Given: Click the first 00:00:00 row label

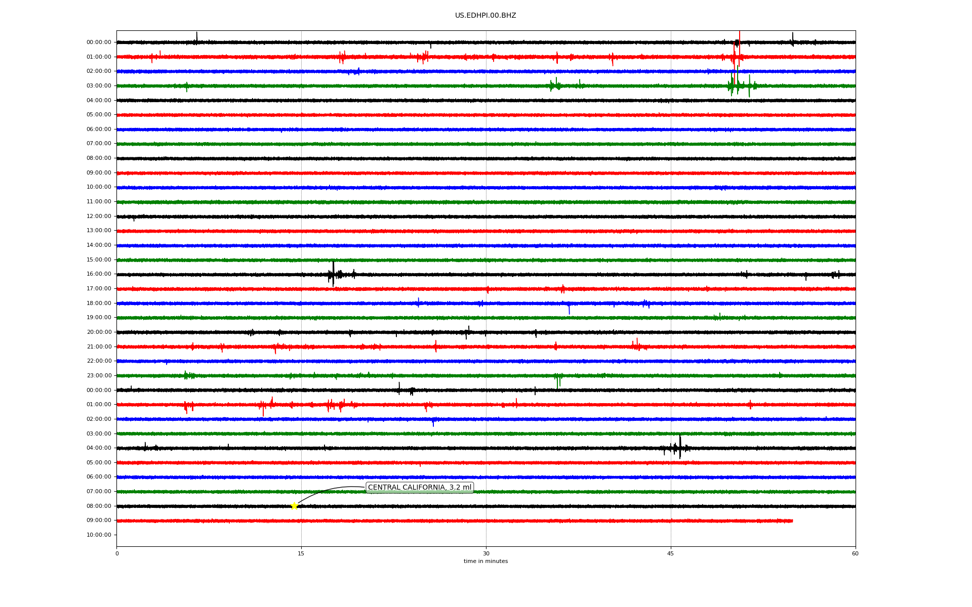Looking at the screenshot, I should pyautogui.click(x=99, y=42).
